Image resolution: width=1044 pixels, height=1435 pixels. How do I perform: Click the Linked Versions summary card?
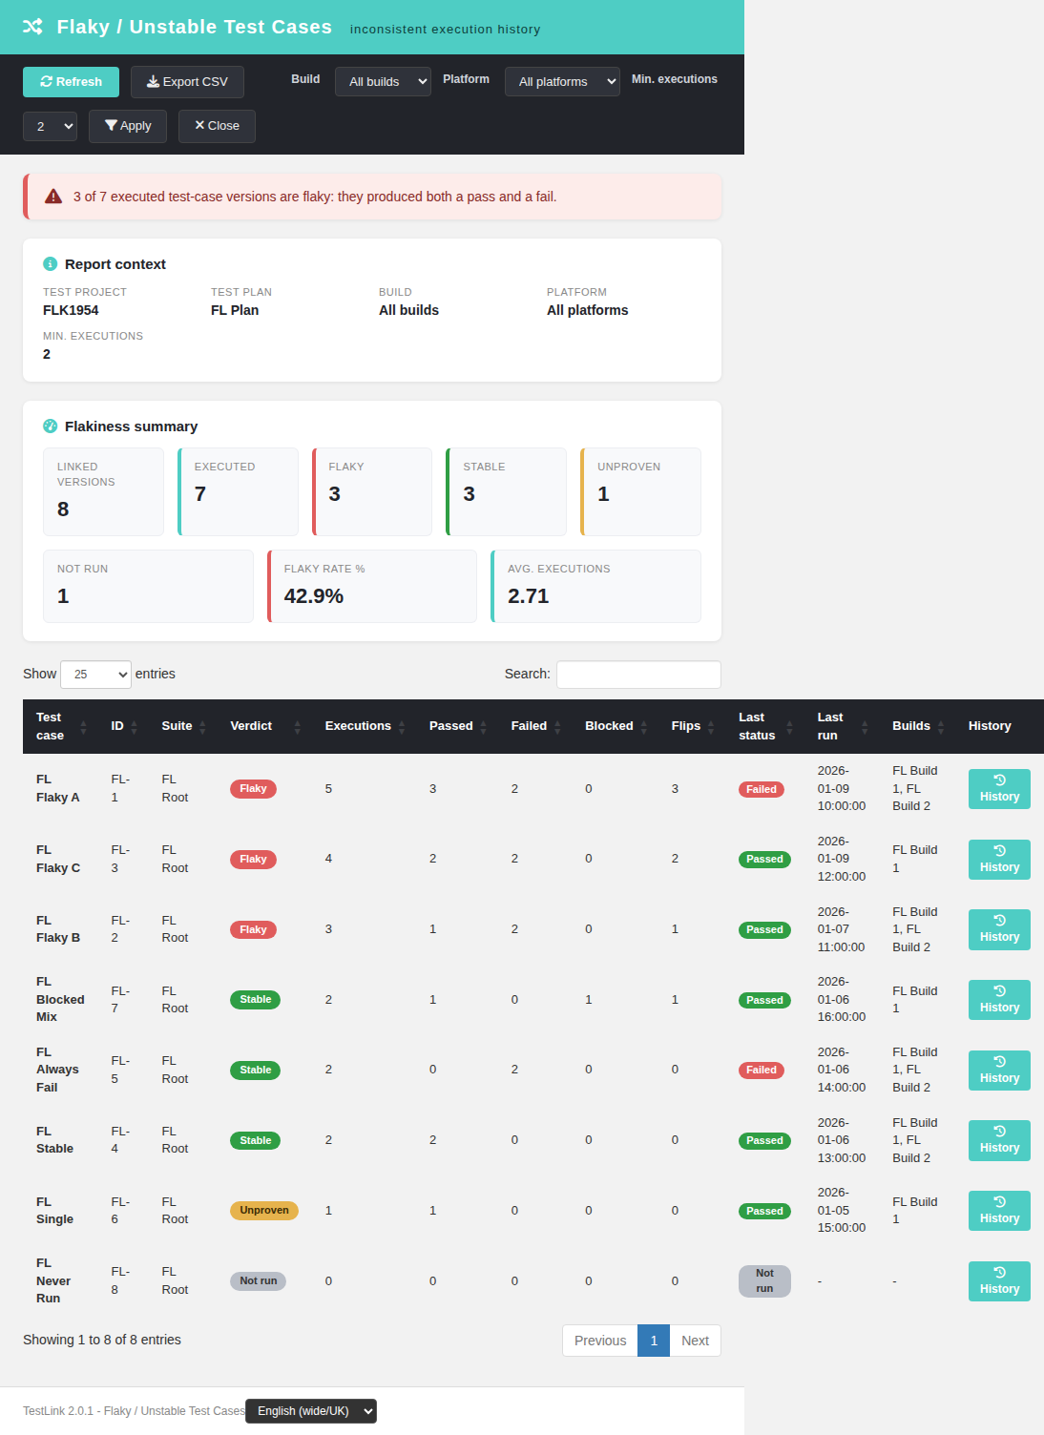(103, 492)
